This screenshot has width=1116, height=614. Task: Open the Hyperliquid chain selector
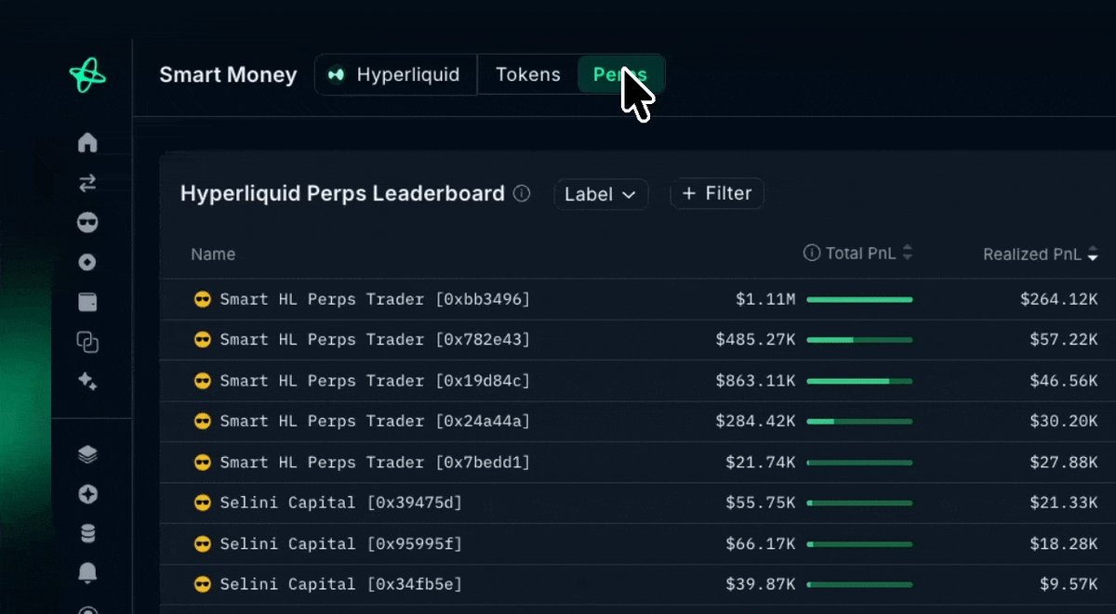396,74
